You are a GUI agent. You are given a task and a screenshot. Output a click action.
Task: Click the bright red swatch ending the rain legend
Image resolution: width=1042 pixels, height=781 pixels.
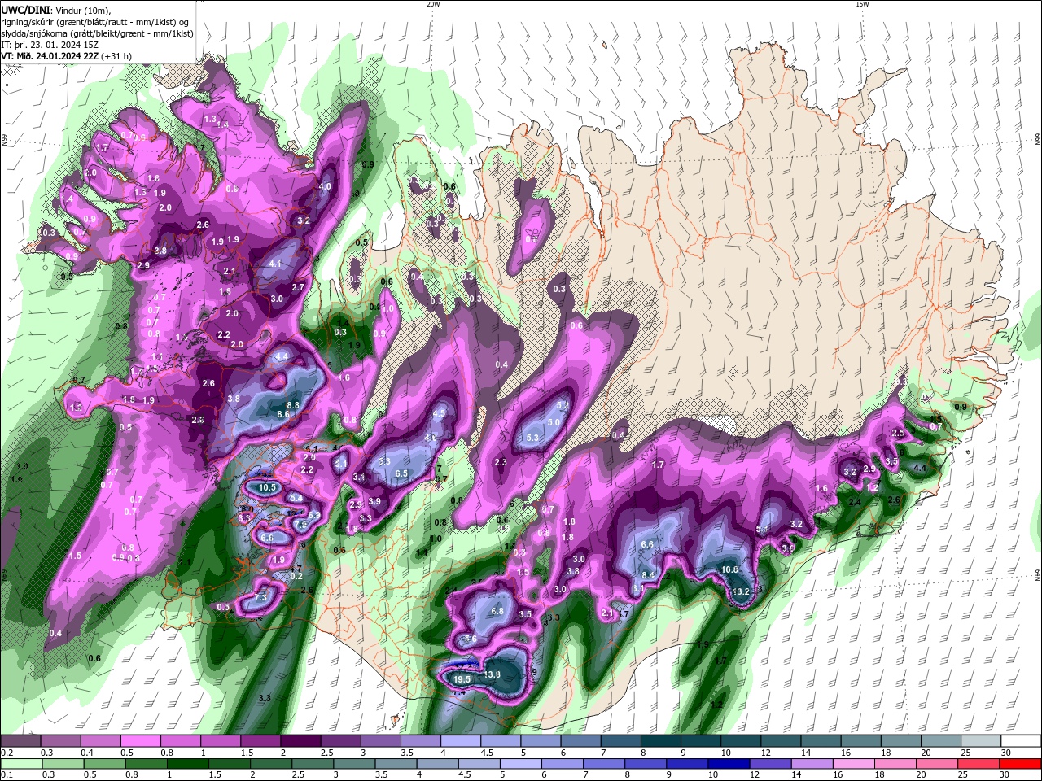pyautogui.click(x=1021, y=763)
